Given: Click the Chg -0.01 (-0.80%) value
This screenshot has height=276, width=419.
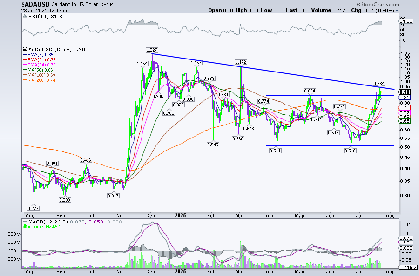Looking at the screenshot, I should click(x=372, y=10).
